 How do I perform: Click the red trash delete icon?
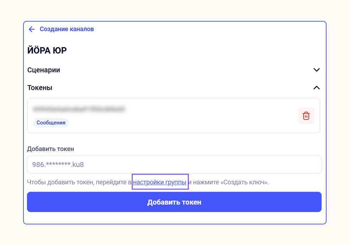click(306, 116)
